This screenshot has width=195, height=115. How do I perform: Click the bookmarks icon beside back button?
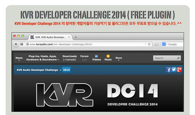[x=22, y=44]
